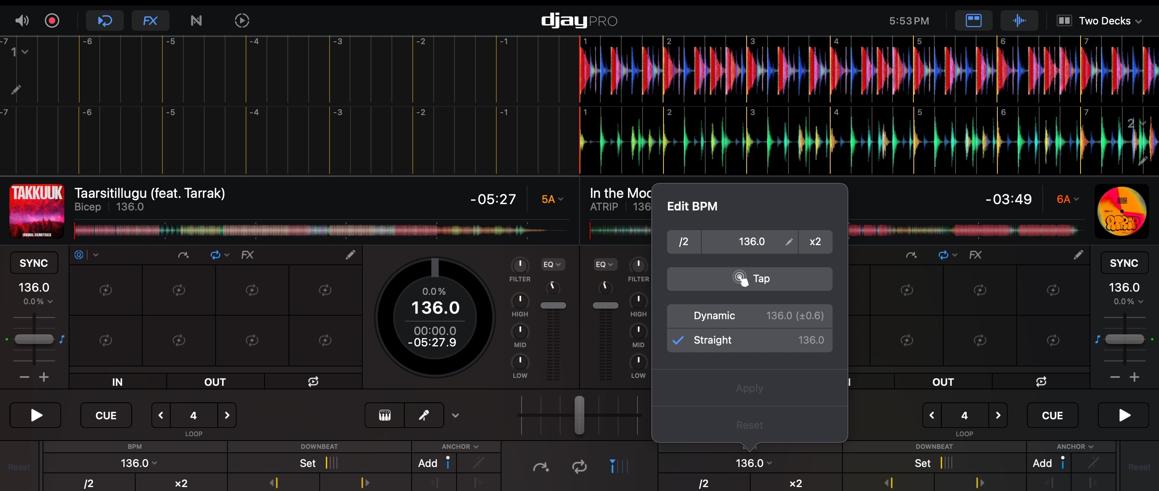This screenshot has width=1159, height=491.
Task: Click the deck 1 SYNC button
Action: [x=34, y=263]
